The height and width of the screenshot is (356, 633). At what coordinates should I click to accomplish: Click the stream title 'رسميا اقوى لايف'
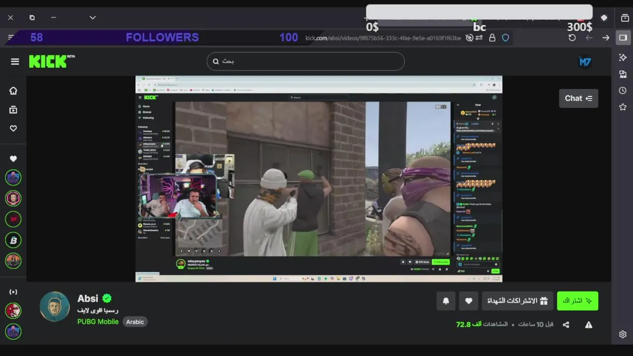pos(98,311)
